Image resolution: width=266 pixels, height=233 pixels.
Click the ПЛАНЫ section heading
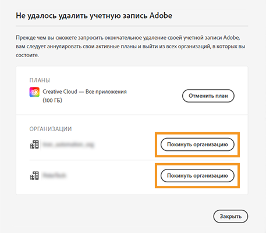pos(40,80)
